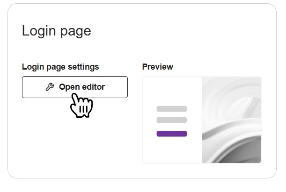Click empty card area below Open editor
This screenshot has height=192, width=286.
click(75, 140)
